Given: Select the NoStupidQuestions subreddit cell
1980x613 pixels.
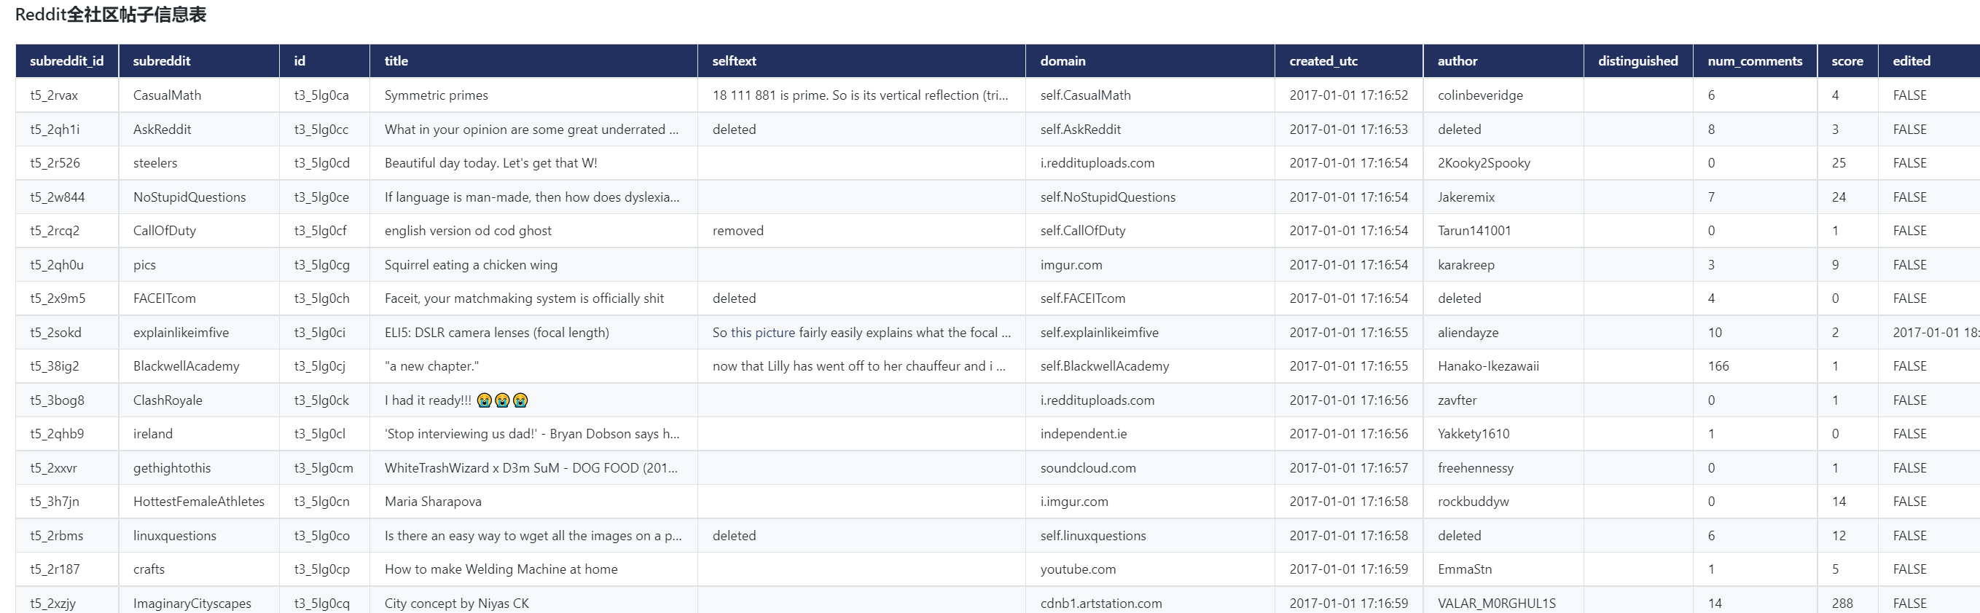Looking at the screenshot, I should pyautogui.click(x=199, y=197).
